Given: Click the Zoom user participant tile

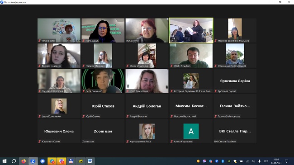Looking at the screenshot, I should (x=103, y=131).
